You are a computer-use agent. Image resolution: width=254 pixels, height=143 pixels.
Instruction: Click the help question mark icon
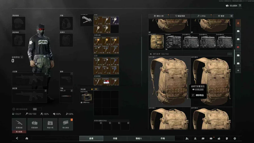[x=240, y=6]
